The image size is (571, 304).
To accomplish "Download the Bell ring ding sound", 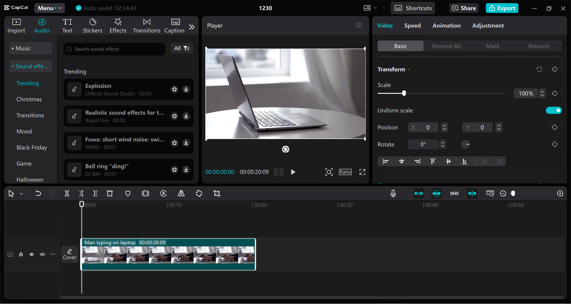I will pos(186,170).
